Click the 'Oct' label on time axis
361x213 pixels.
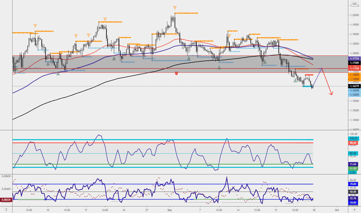(337, 210)
